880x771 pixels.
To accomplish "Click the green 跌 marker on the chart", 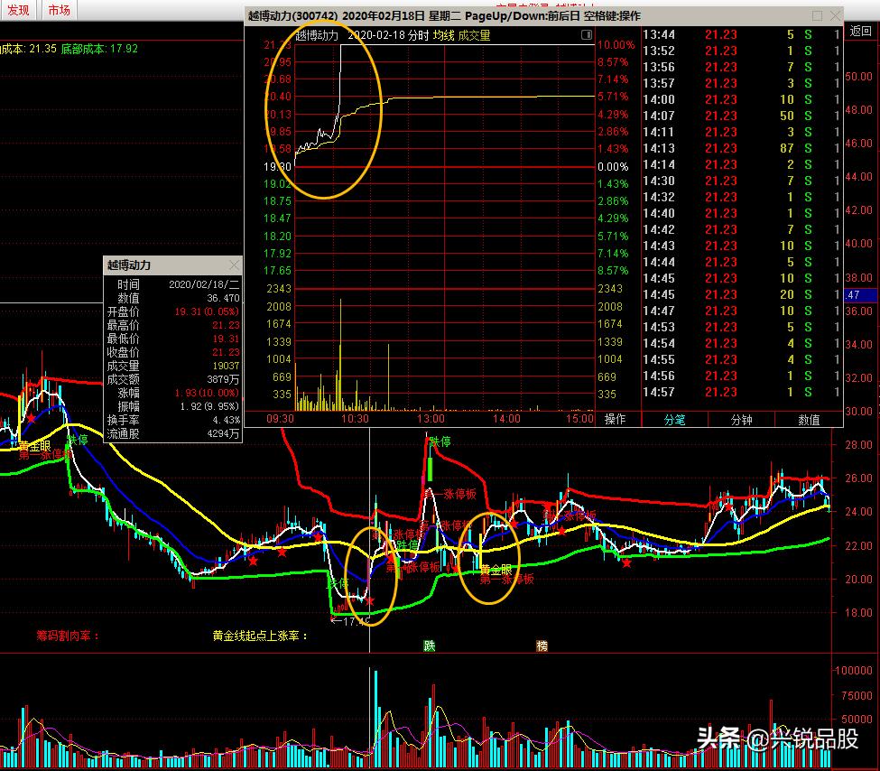I will point(430,646).
